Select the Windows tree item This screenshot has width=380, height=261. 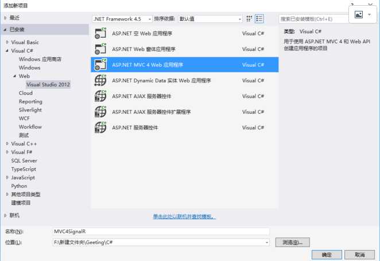click(30, 68)
